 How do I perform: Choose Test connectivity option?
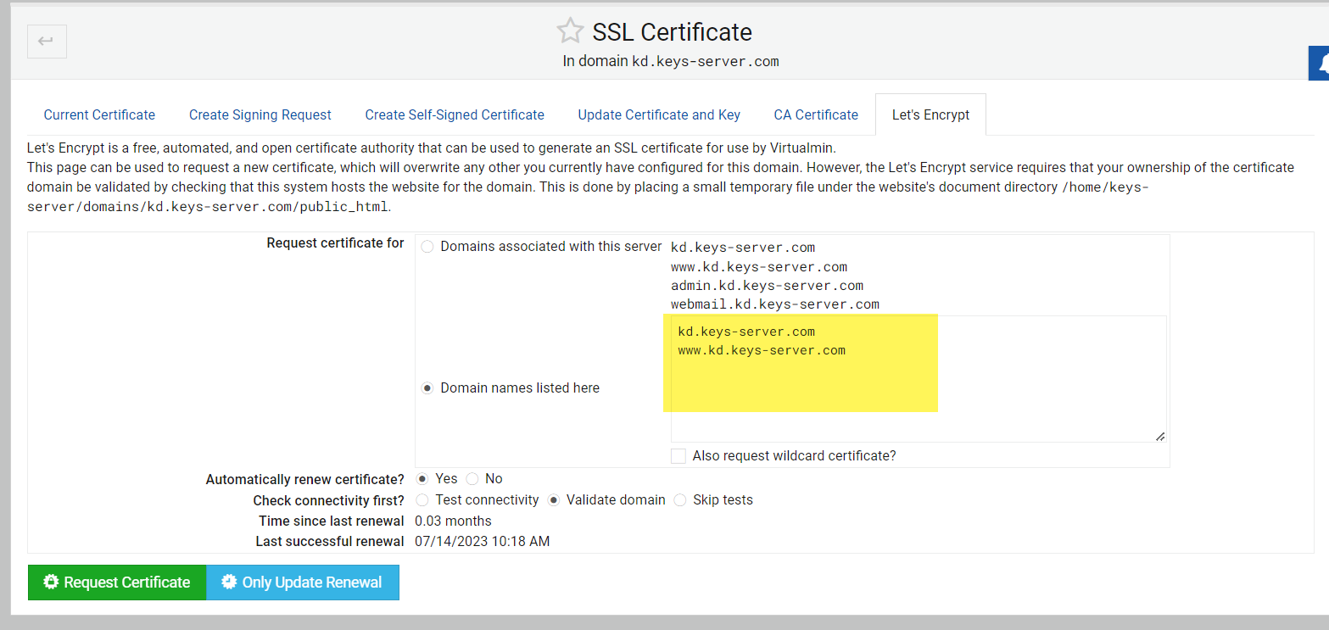pos(422,500)
